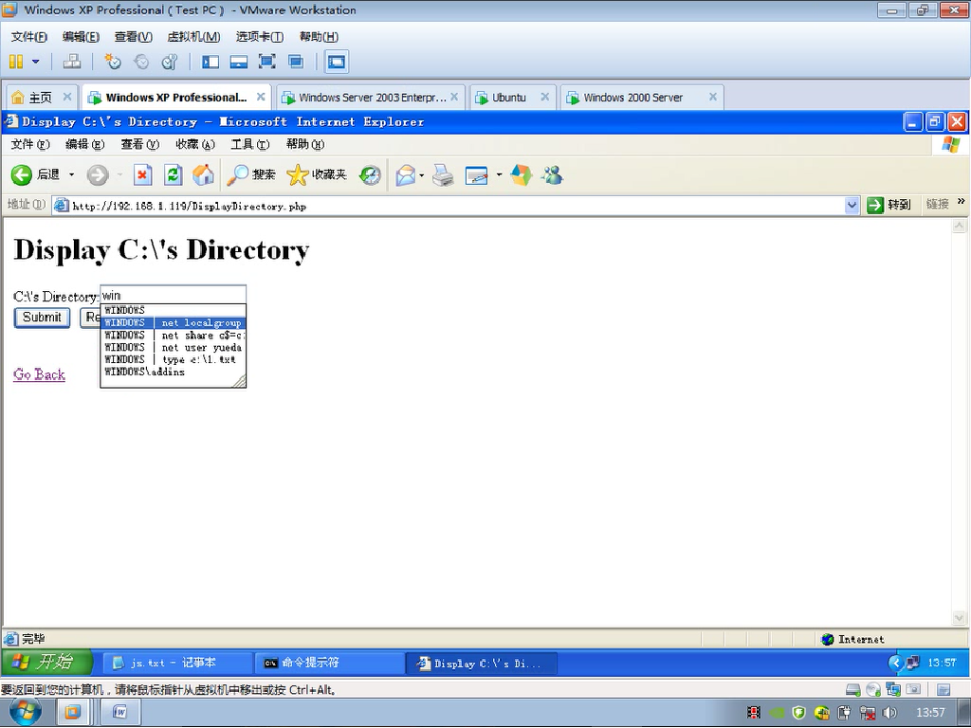This screenshot has width=971, height=728.
Task: Click the IE Search (搜索) button
Action: [x=250, y=175]
